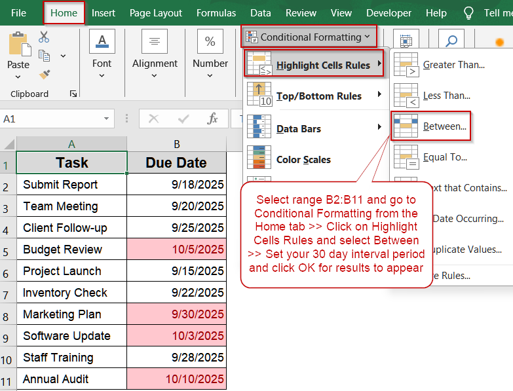Click the Font group button

[102, 52]
